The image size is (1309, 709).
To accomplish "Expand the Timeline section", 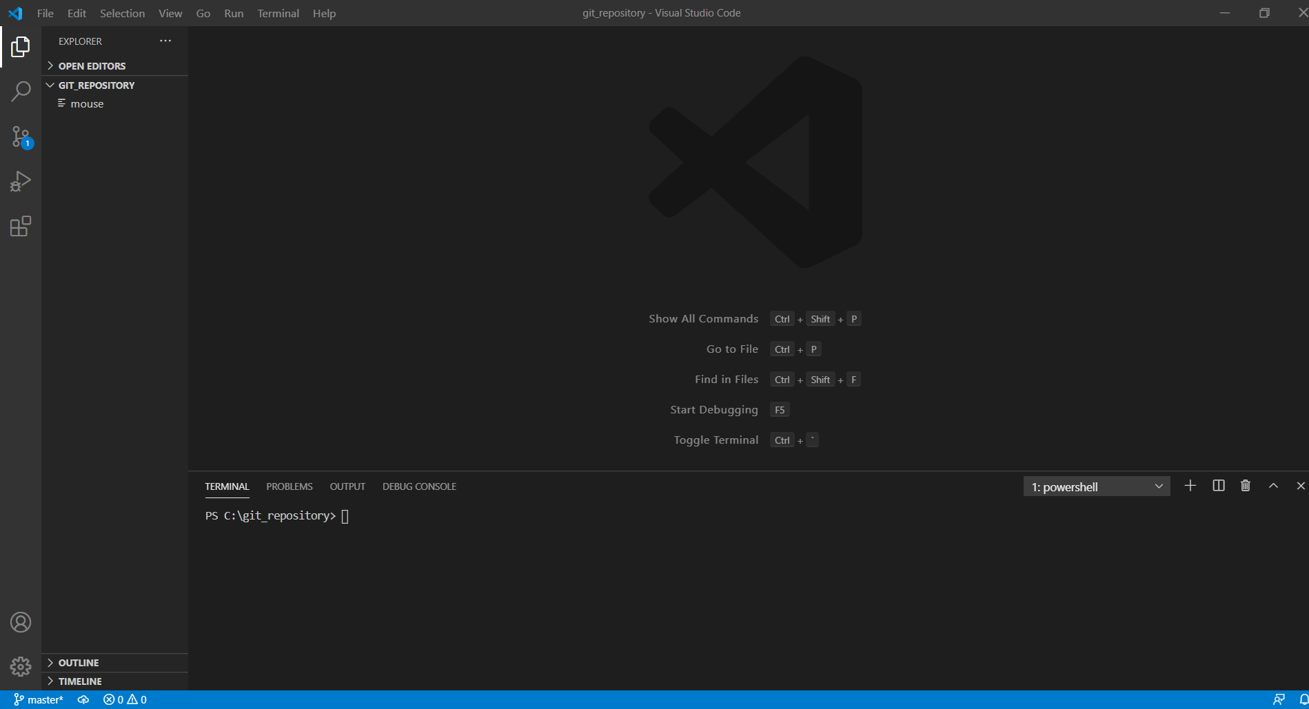I will click(114, 681).
